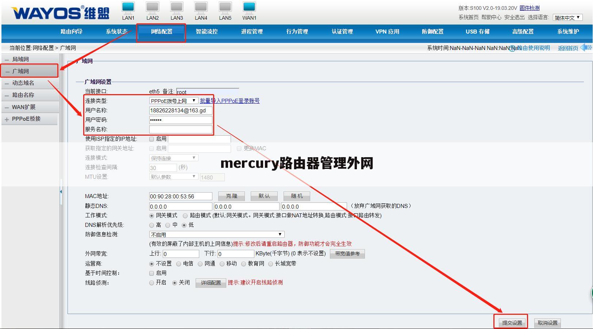
Task: Focus the MAC地址 input field
Action: [181, 196]
